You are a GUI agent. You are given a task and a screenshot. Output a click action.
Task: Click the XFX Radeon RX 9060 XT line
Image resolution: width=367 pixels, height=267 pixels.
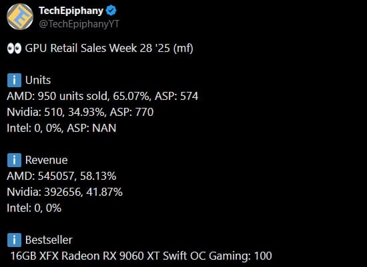[x=141, y=256]
